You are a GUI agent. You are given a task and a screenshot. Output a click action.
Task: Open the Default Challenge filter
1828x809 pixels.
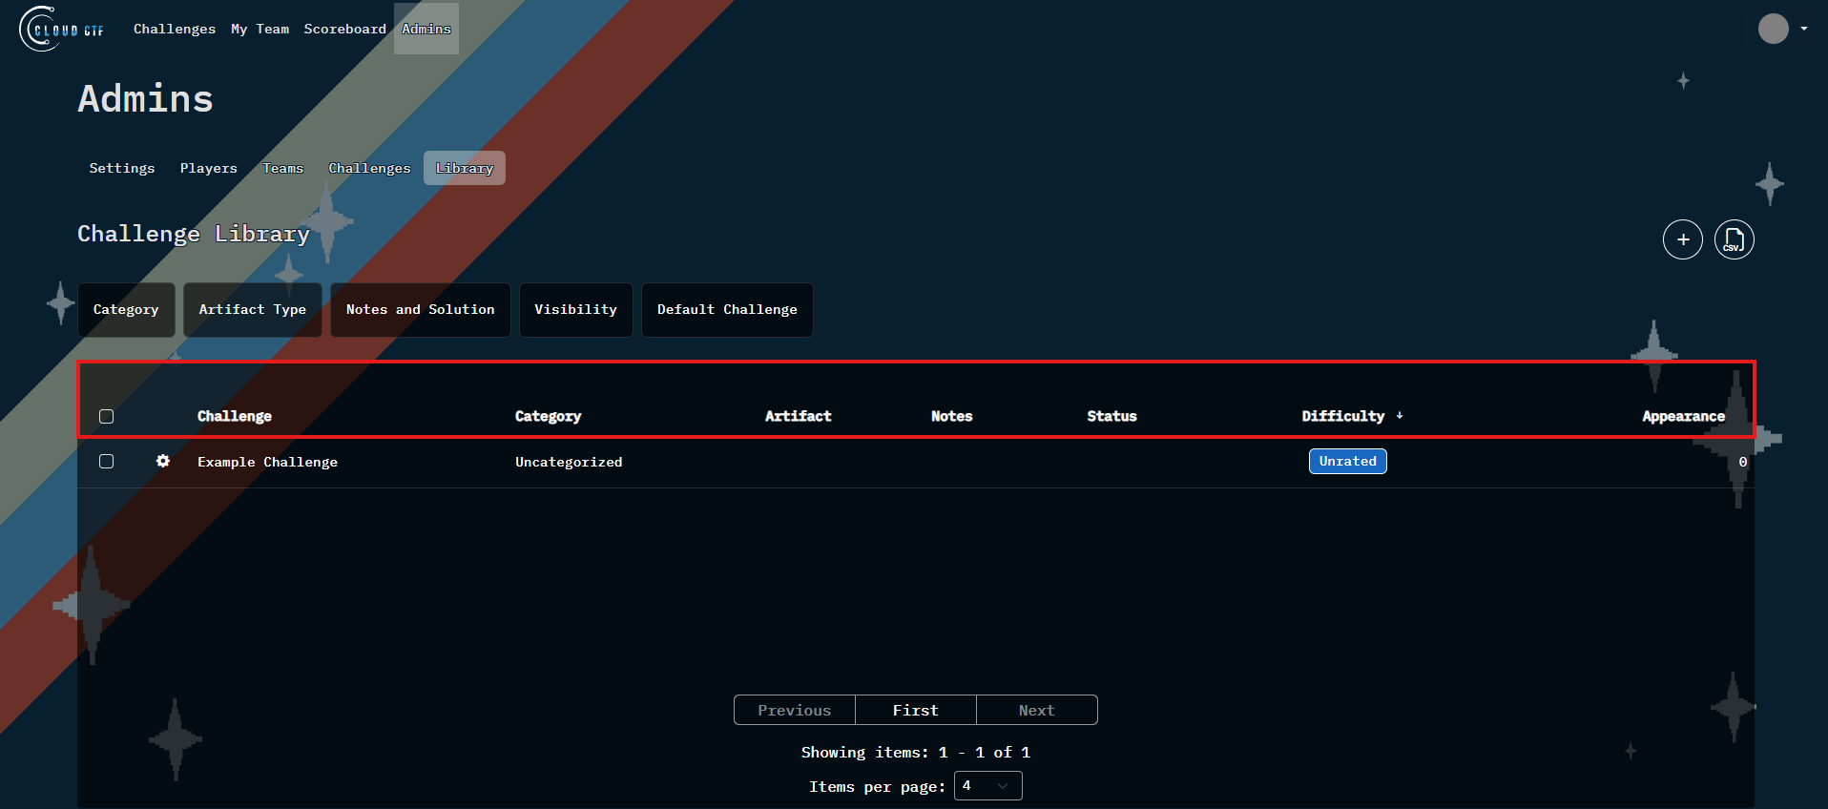pyautogui.click(x=727, y=309)
